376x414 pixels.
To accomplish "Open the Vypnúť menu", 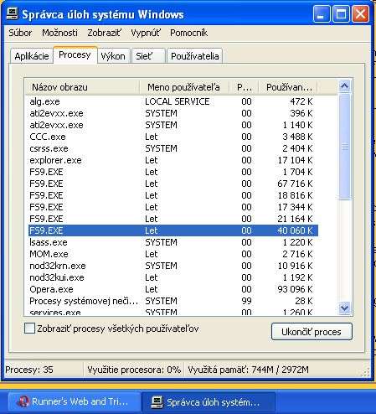I will click(146, 33).
